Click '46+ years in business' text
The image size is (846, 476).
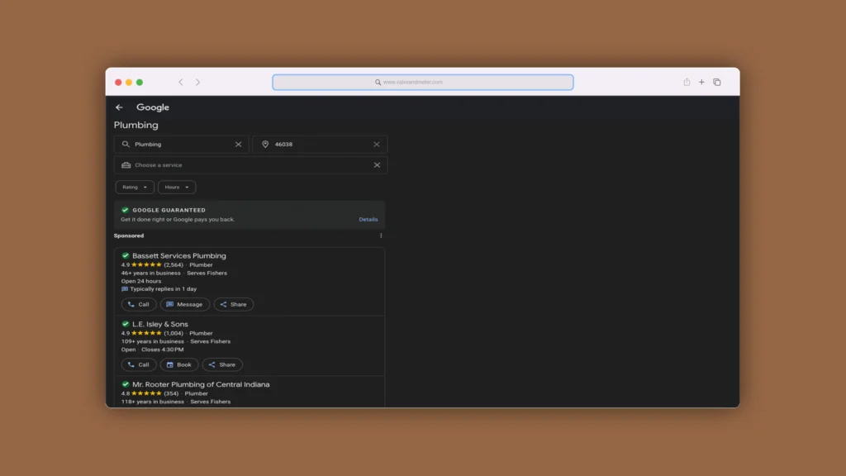coord(151,273)
